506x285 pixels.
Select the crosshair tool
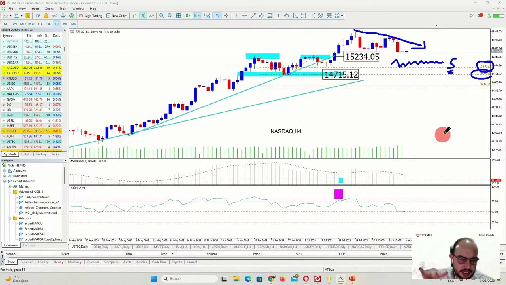coord(226,16)
